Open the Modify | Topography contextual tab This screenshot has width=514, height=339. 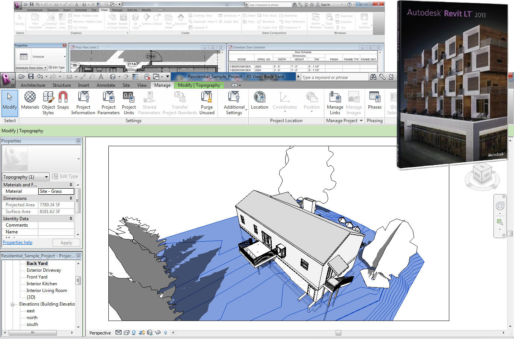pos(199,85)
